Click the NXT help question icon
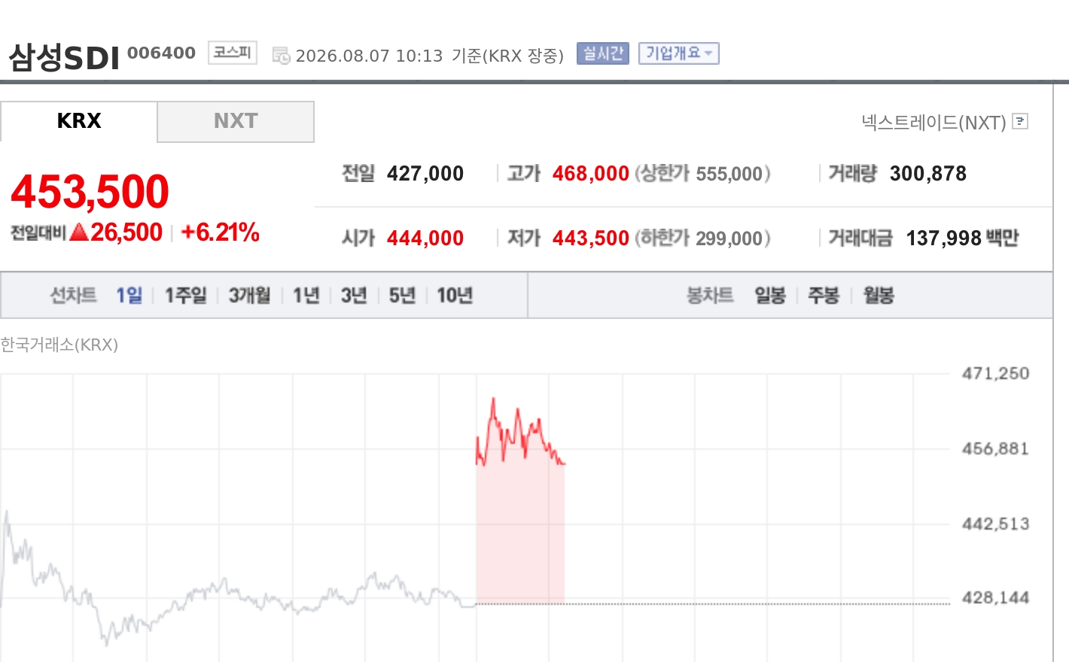 1020,121
